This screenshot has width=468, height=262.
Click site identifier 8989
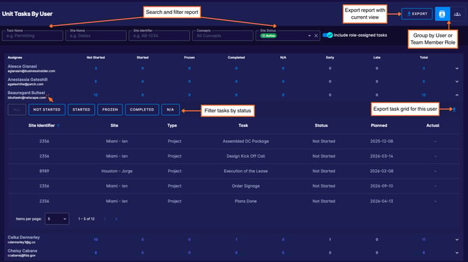pyautogui.click(x=44, y=171)
